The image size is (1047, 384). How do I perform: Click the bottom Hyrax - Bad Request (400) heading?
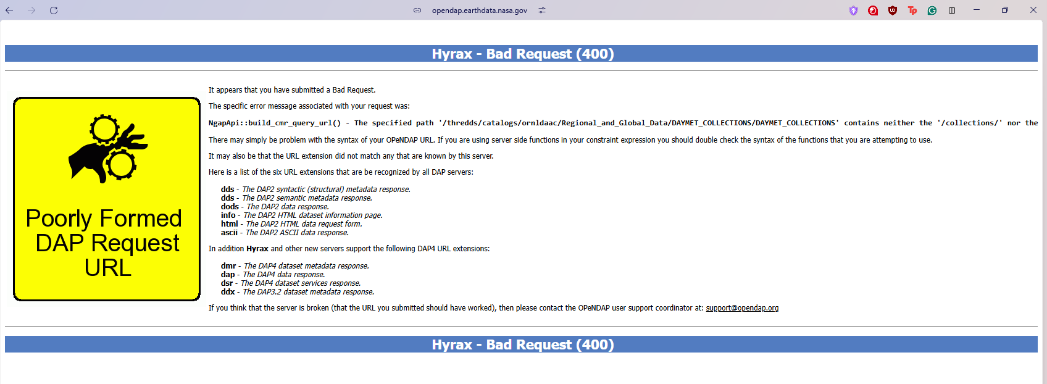522,344
